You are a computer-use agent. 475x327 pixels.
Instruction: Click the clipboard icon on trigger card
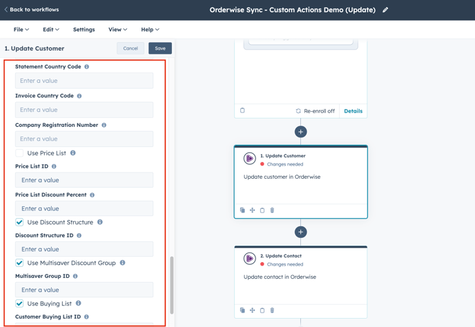(242, 110)
